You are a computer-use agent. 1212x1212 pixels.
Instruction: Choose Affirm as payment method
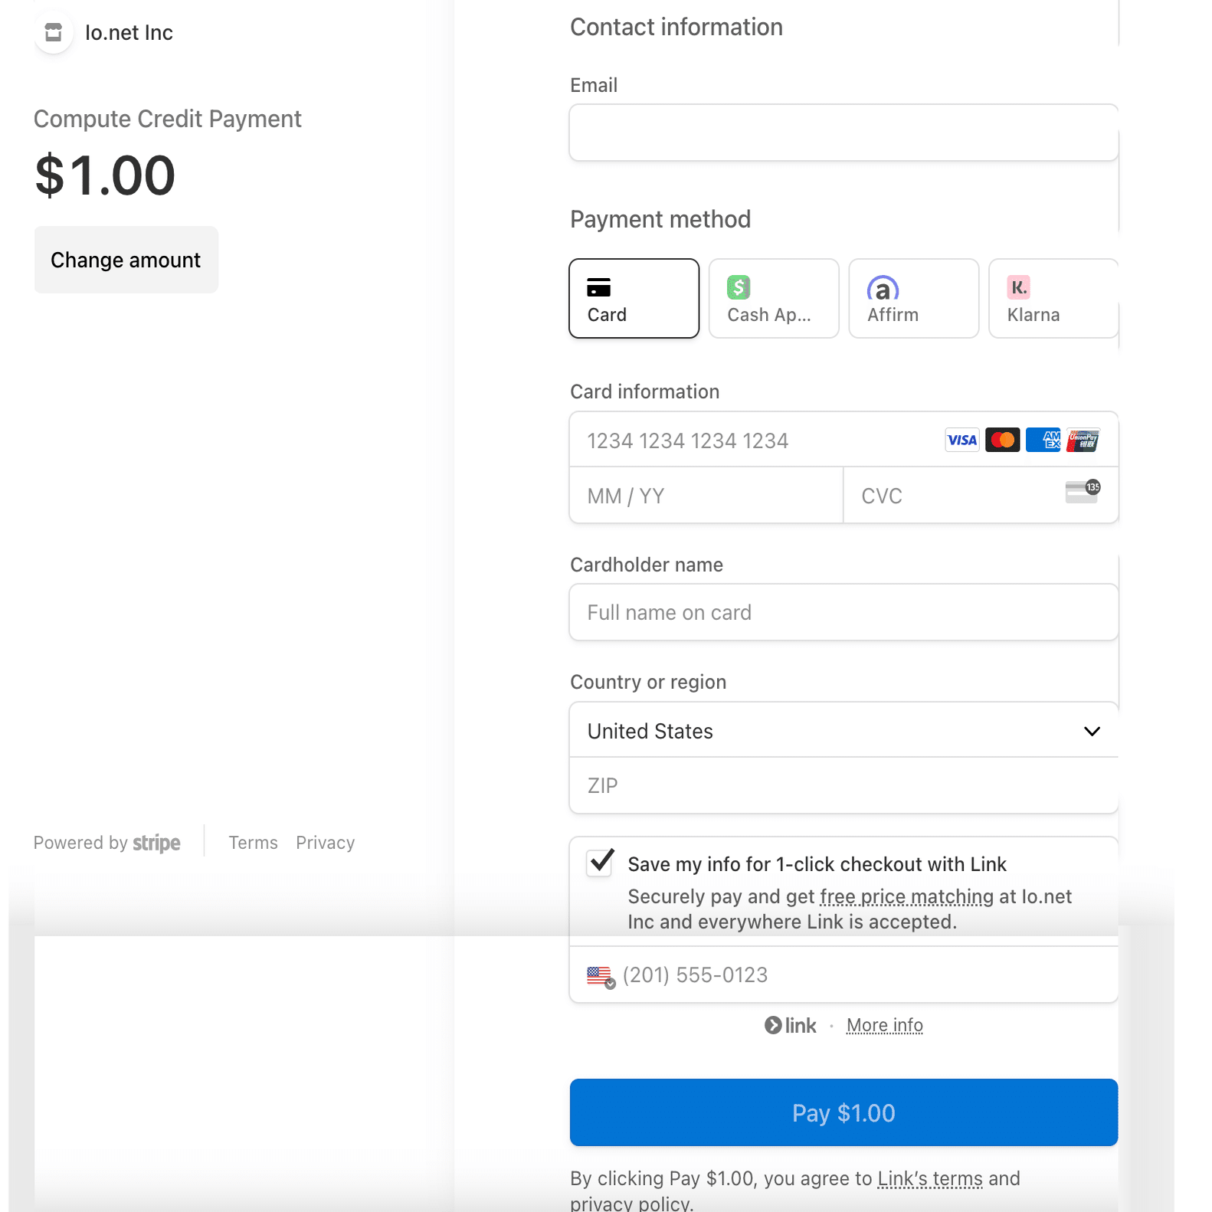click(913, 299)
